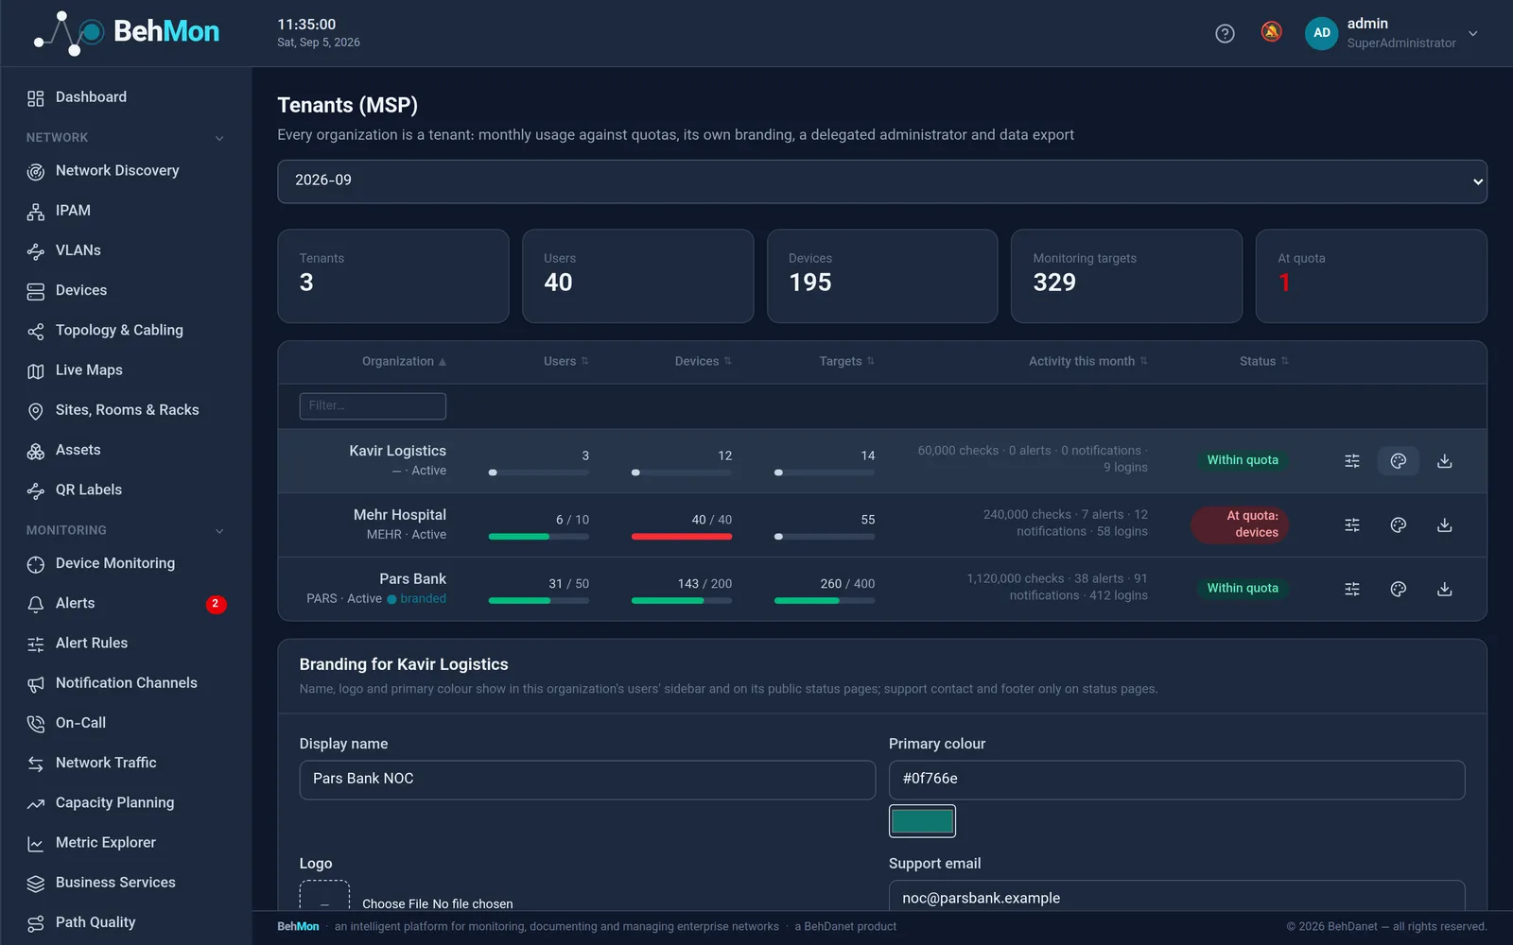1513x945 pixels.
Task: Open the branding palette for Kavir Logistics
Action: pos(1399,461)
